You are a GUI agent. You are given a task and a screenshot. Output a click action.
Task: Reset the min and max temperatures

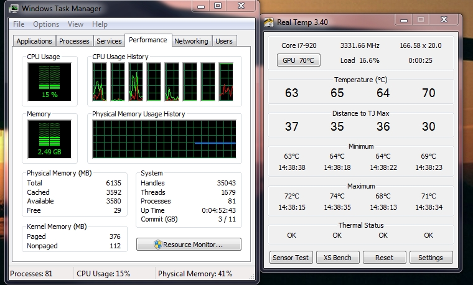pyautogui.click(x=385, y=258)
